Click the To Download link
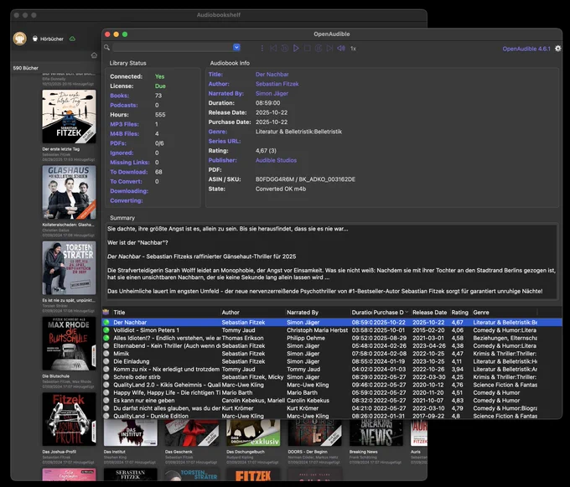The width and height of the screenshot is (570, 487). pos(129,172)
